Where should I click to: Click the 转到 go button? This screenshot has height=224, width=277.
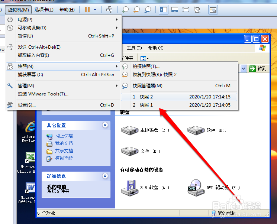pyautogui.click(x=258, y=69)
